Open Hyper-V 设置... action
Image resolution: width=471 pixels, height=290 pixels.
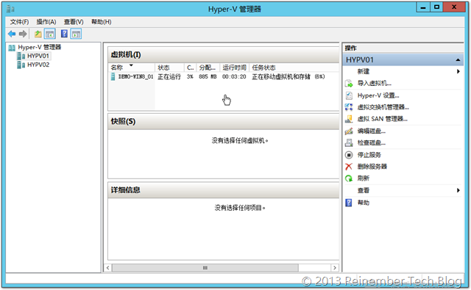pyautogui.click(x=378, y=95)
